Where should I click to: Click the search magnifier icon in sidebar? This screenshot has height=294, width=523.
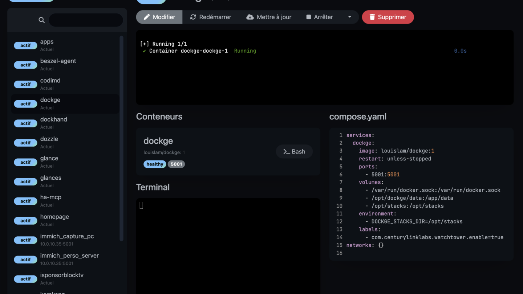point(41,20)
